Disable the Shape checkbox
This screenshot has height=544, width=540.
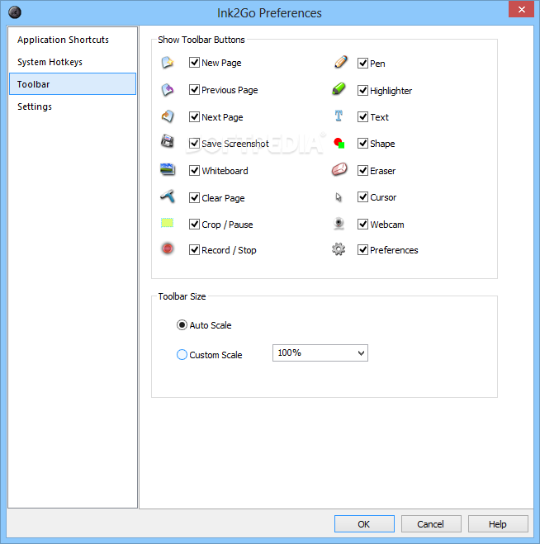(362, 144)
